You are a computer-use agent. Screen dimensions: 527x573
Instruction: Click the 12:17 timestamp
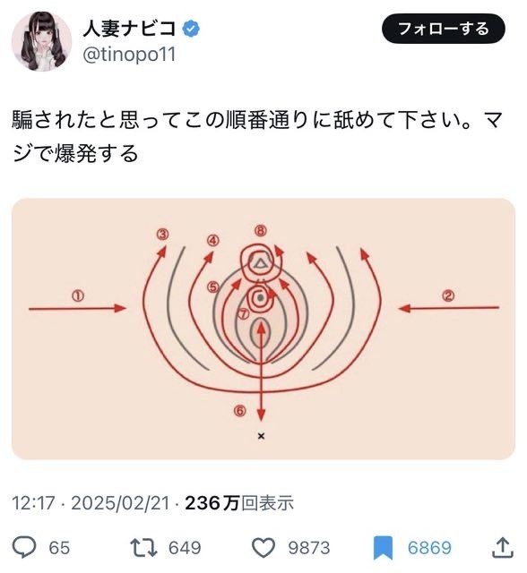point(33,503)
